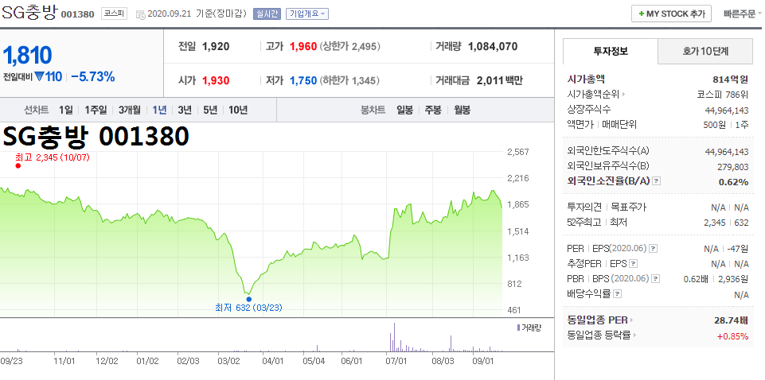Show the 일봉 candle chart
The height and width of the screenshot is (380, 765).
tap(404, 110)
